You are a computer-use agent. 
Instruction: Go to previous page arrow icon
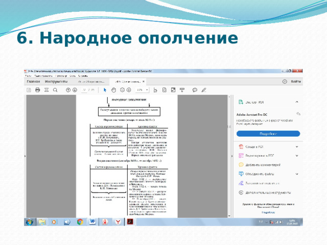click(68, 90)
